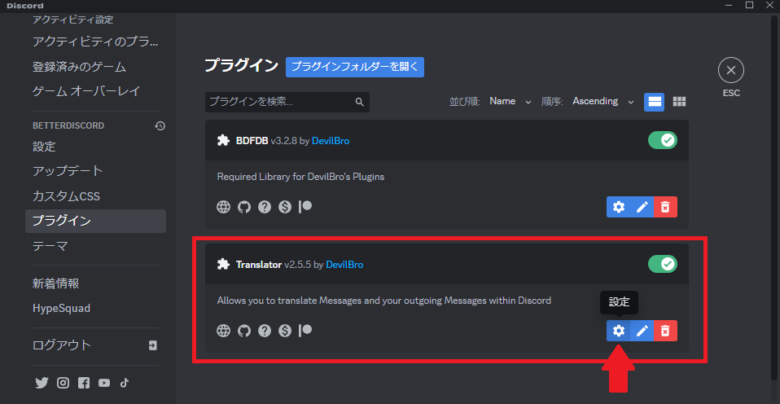
Task: Delete the BDFDB plugin
Action: (x=665, y=207)
